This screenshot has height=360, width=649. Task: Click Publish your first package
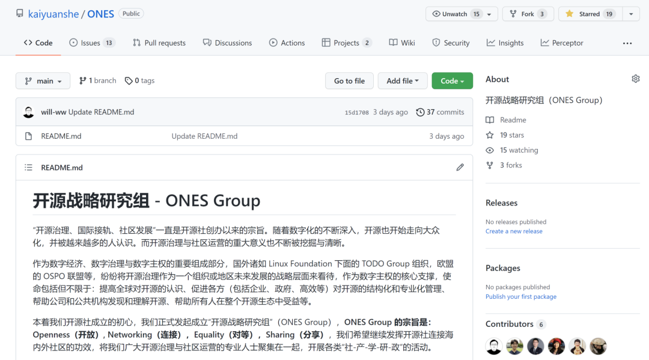[521, 297]
